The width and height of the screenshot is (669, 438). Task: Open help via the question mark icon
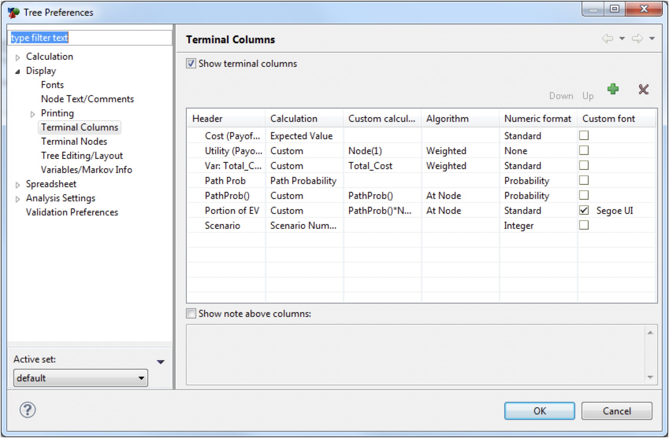[27, 410]
